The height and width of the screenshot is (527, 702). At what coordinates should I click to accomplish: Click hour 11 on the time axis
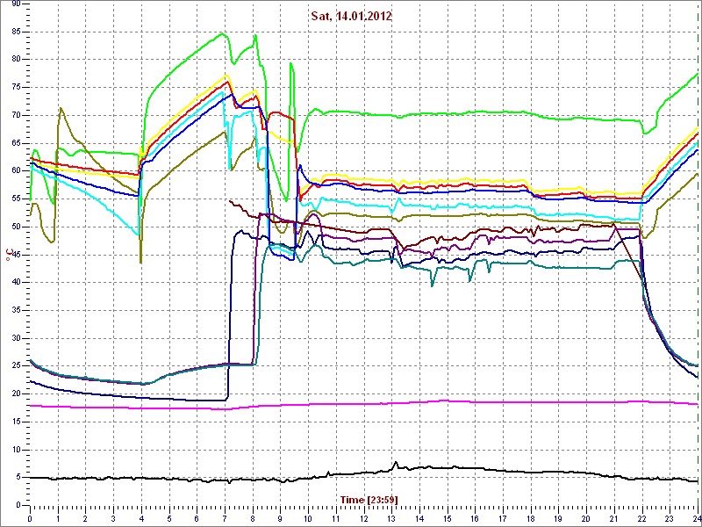point(336,518)
